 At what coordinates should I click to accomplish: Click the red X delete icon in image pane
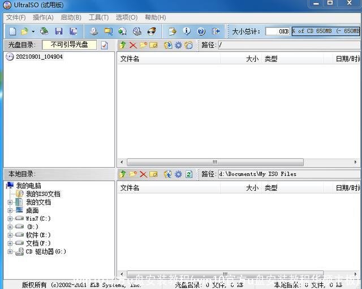tap(133, 45)
